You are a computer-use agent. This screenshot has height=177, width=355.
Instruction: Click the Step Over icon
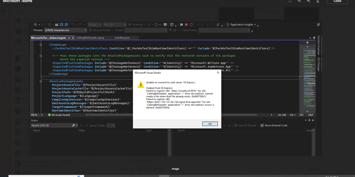tap(206, 24)
